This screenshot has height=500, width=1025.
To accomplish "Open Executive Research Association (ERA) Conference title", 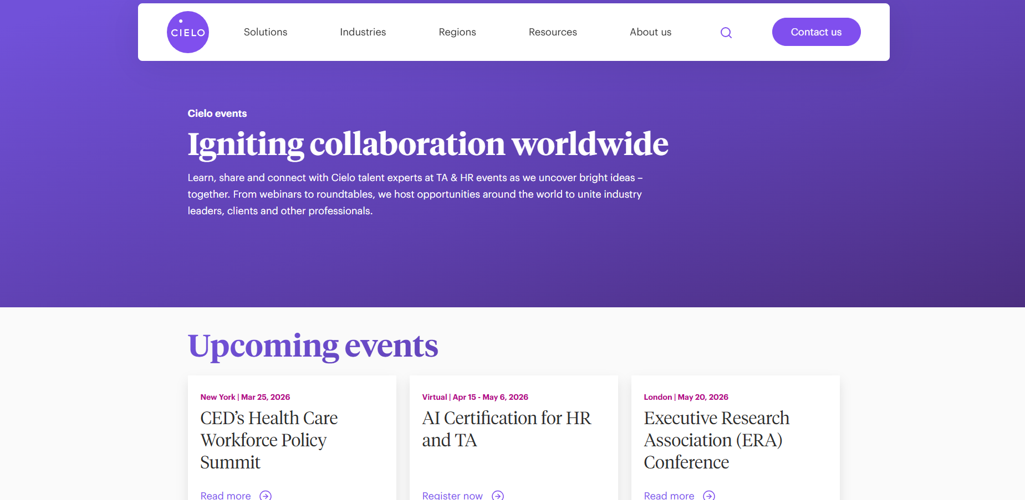I will (x=717, y=440).
